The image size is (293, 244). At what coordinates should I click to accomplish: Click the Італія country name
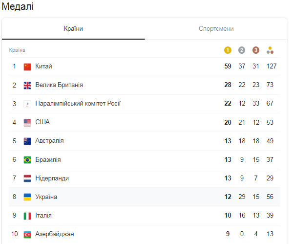coord(43,215)
